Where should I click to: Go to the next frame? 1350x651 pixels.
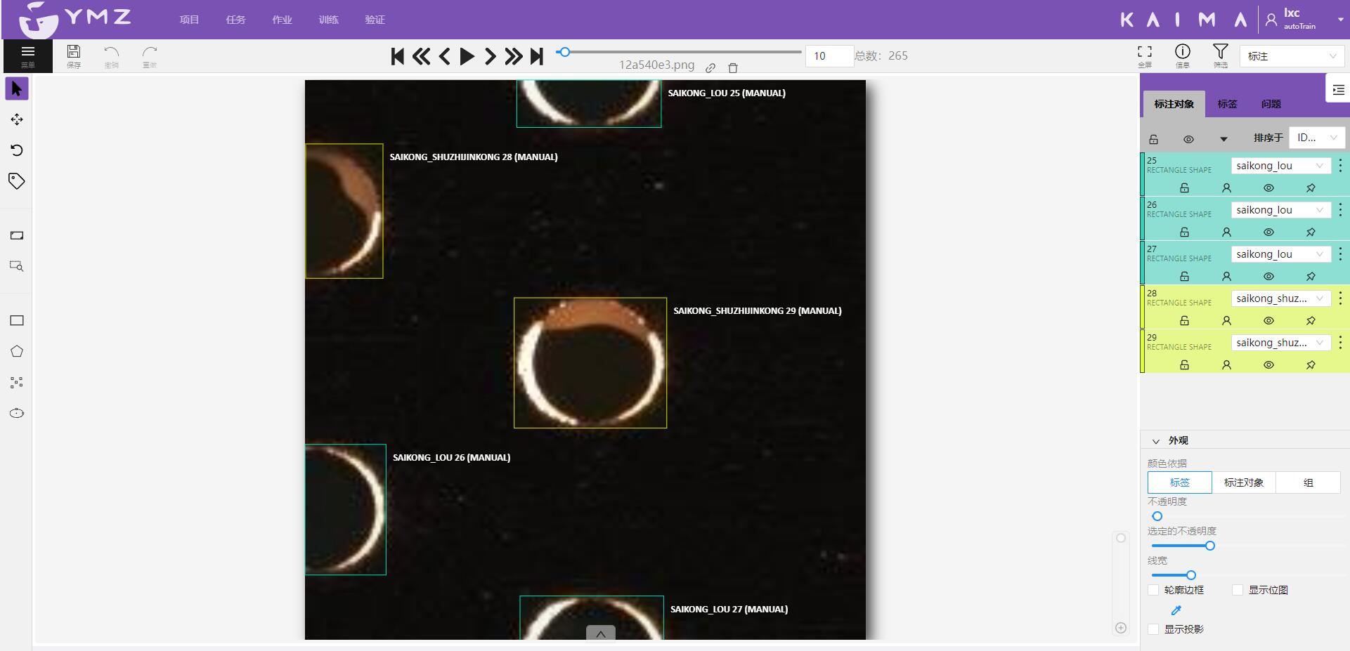point(491,56)
